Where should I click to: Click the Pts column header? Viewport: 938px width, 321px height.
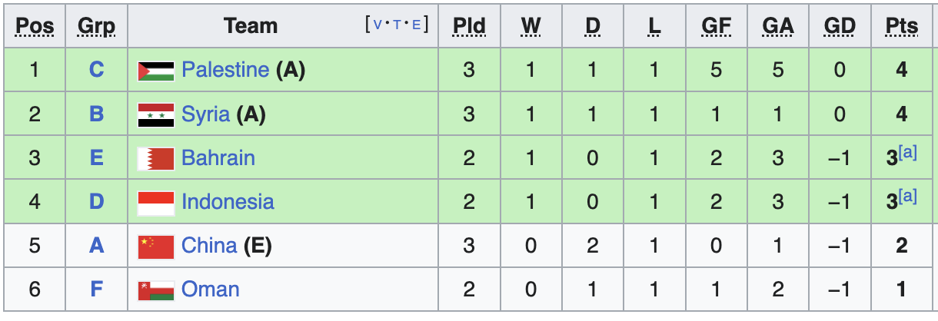point(901,26)
